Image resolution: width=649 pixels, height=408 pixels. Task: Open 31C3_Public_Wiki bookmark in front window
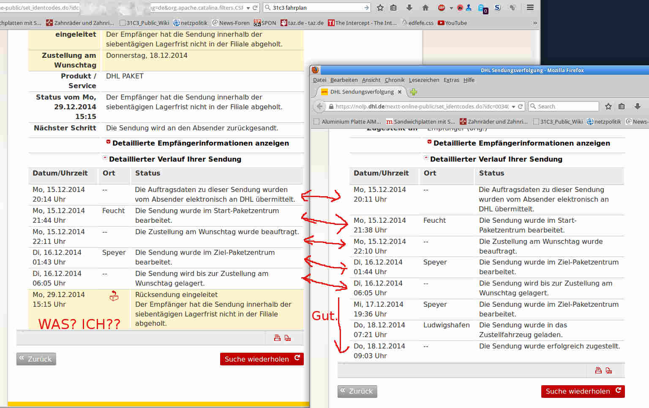(x=558, y=122)
